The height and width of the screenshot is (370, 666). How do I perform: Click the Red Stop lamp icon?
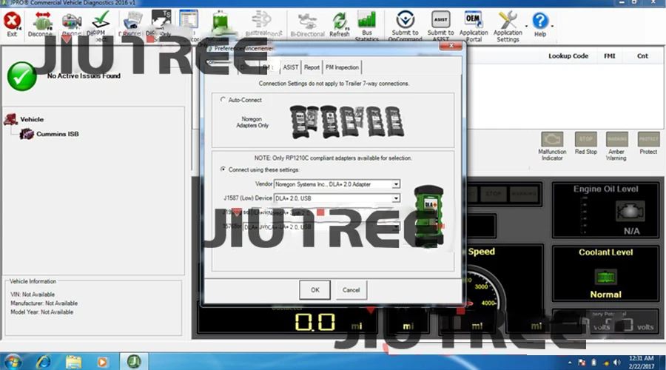pyautogui.click(x=586, y=139)
